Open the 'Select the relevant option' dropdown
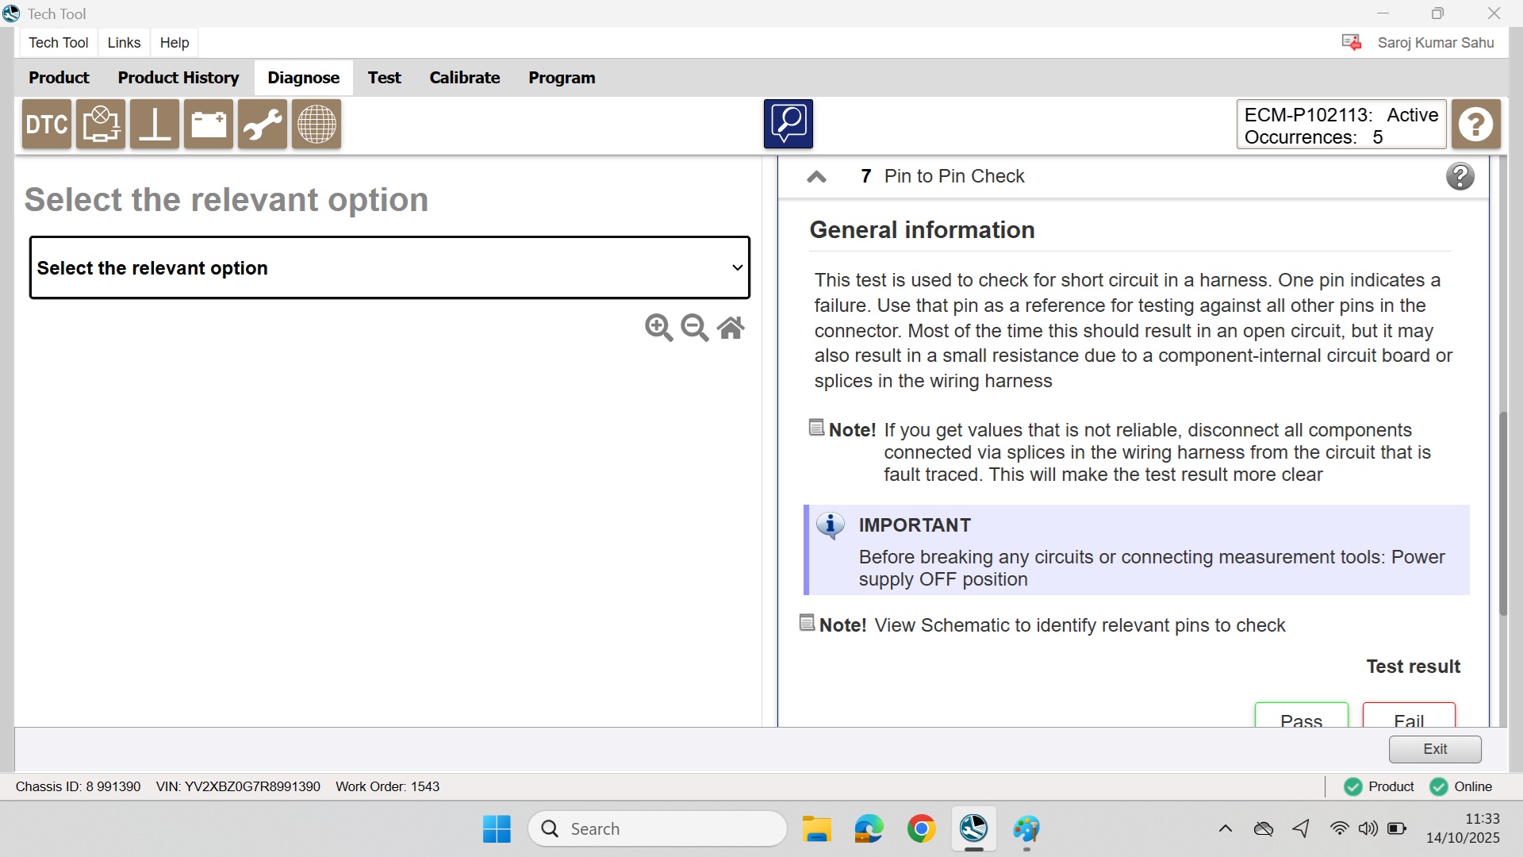Screen dimensions: 1523x857 pos(389,267)
